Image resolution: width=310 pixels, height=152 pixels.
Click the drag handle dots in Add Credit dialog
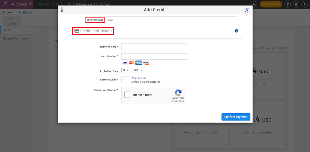tap(62, 10)
